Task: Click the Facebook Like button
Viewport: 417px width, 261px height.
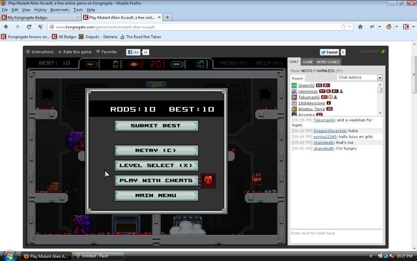Action: 133,52
